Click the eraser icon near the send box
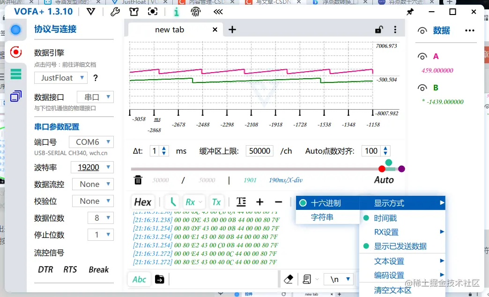The image size is (489, 297). coord(289,278)
